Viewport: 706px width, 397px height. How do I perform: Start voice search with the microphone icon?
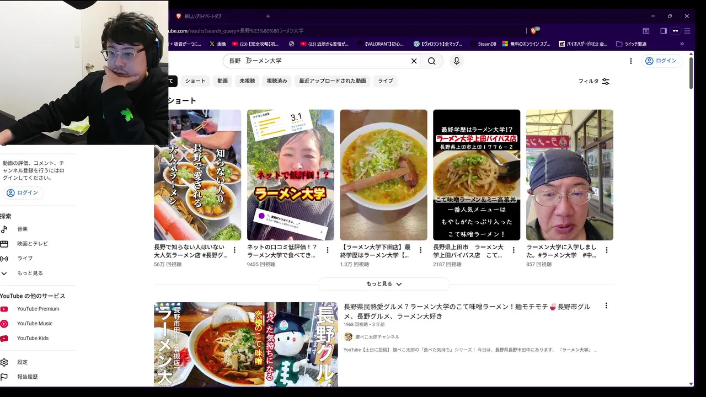456,61
